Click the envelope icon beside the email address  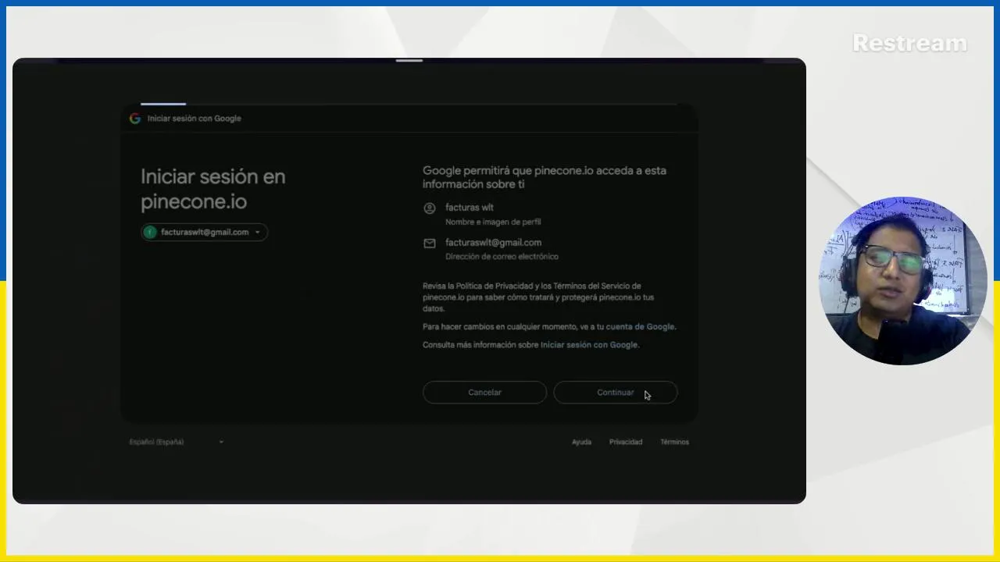pyautogui.click(x=429, y=244)
